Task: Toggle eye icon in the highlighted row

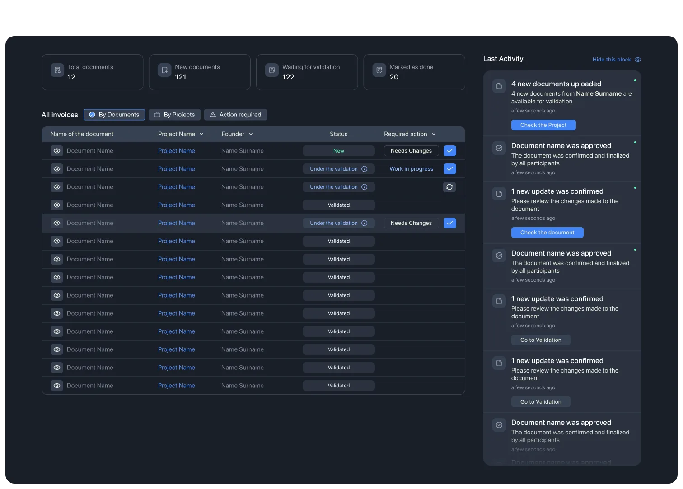Action: tap(57, 223)
